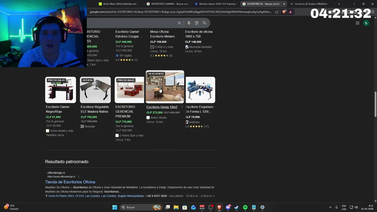The height and width of the screenshot is (212, 377).
Task: Click the Windows taskbar Buscar search box
Action: (141, 207)
